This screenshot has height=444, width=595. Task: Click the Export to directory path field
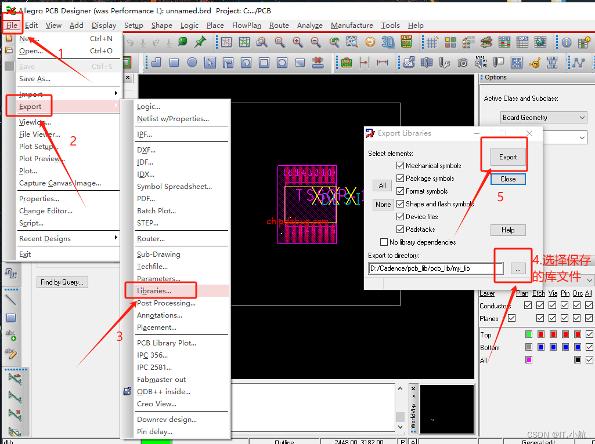tap(435, 268)
